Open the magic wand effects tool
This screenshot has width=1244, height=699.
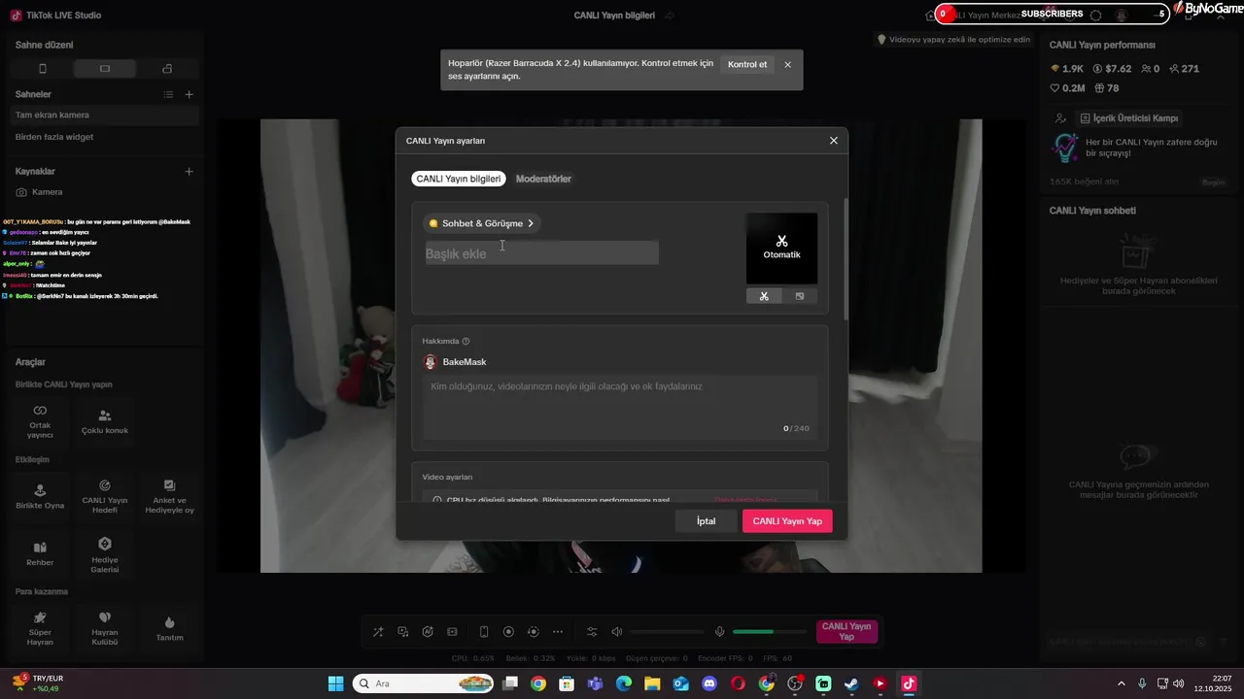[x=378, y=632]
